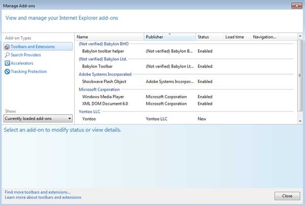Close the Manage Add-ons window
305x206 pixels.
coord(297,6)
